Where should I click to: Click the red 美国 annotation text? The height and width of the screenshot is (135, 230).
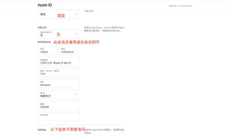(x=61, y=16)
